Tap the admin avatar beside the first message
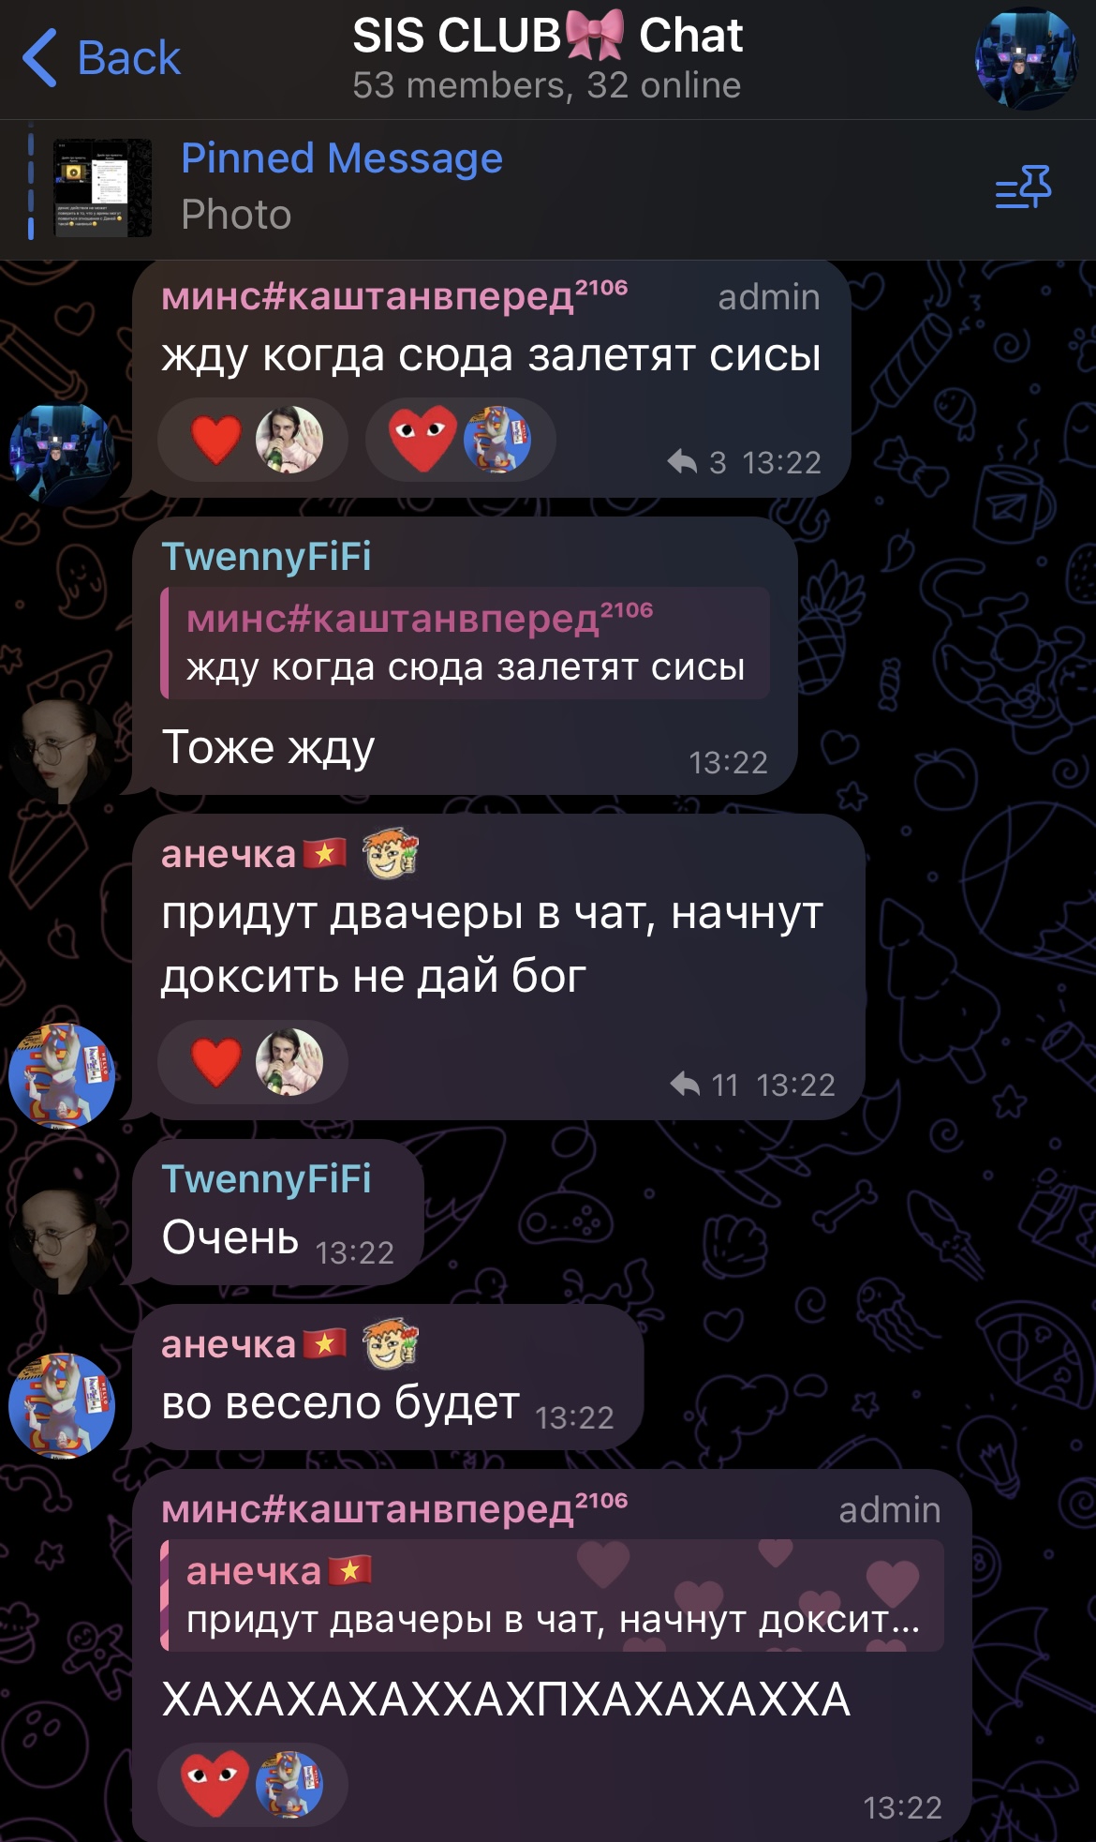 point(62,454)
